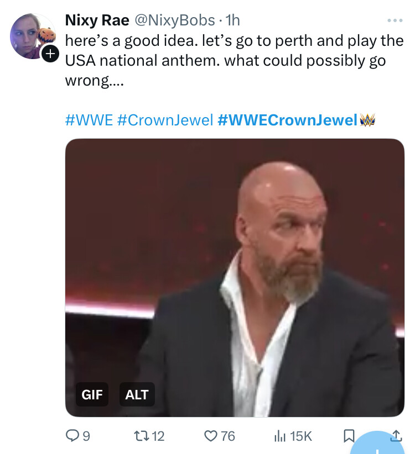Like the tweet with heart icon
Screen dimensions: 415x454
pyautogui.click(x=211, y=436)
